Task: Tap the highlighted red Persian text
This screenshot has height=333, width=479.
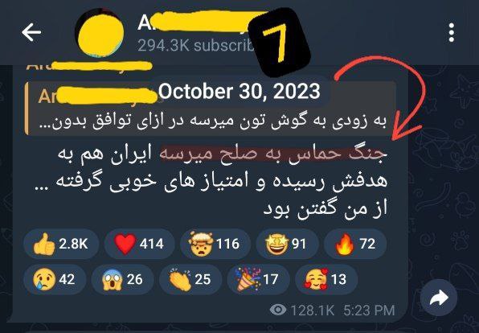Action: 274,154
